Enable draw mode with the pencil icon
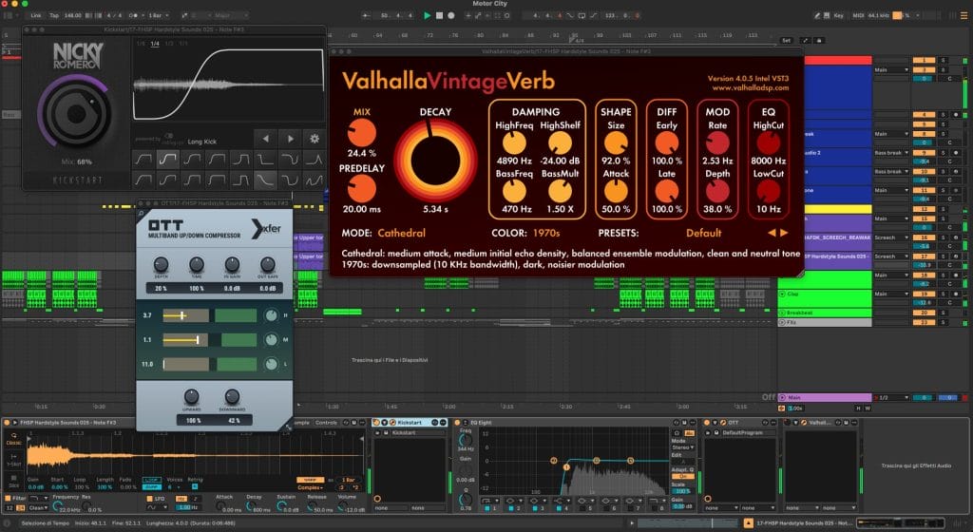Screen dimensions: 973x532 click(816, 15)
